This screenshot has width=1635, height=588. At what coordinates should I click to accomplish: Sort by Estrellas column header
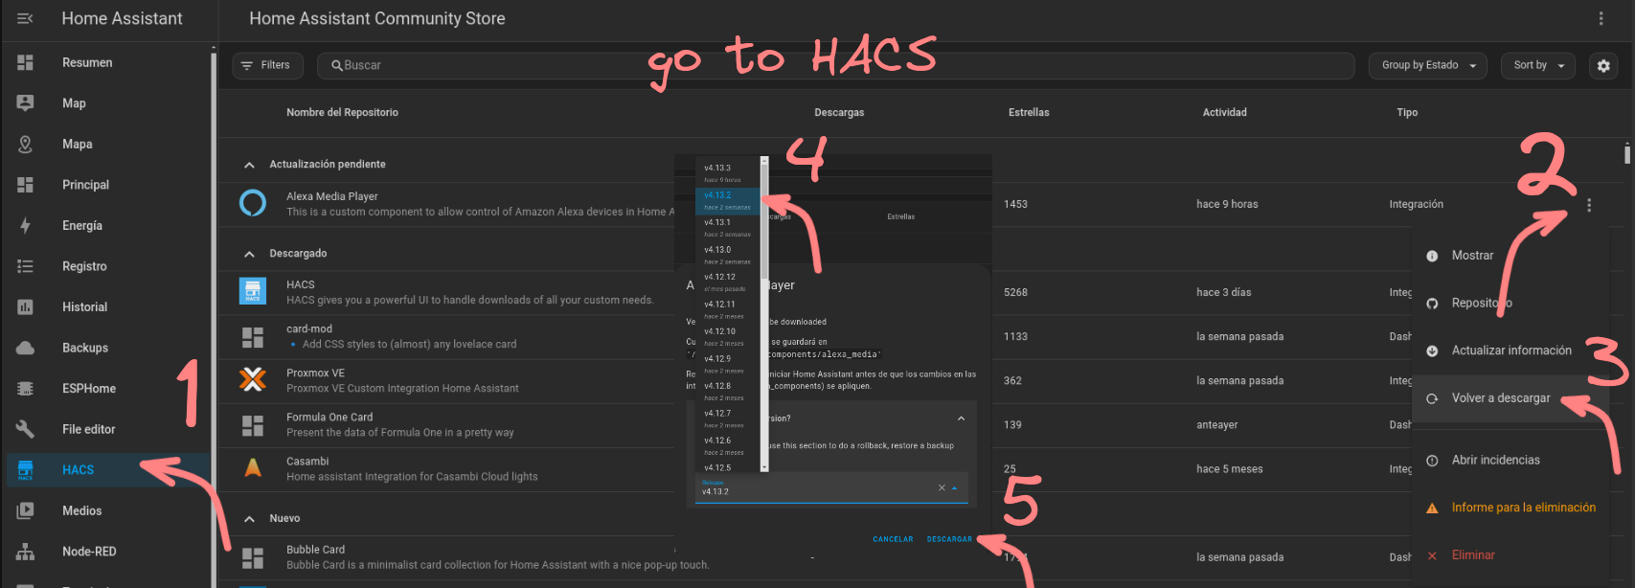point(1029,112)
